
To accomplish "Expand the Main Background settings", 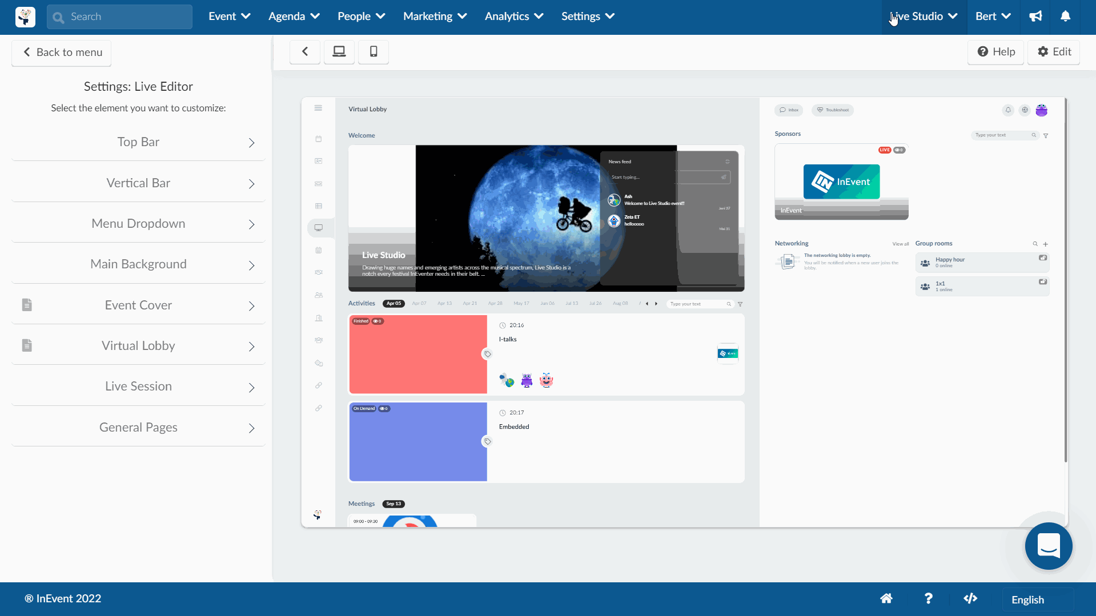I will pyautogui.click(x=138, y=264).
